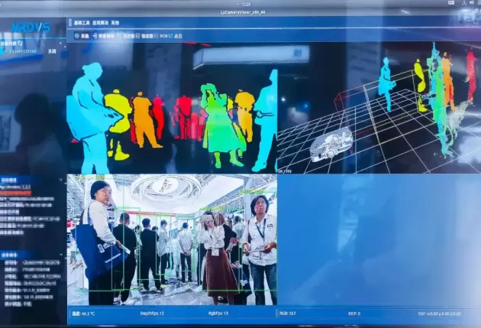Click the MRDVS logo
Viewport: 481px width, 328px height.
pos(27,27)
